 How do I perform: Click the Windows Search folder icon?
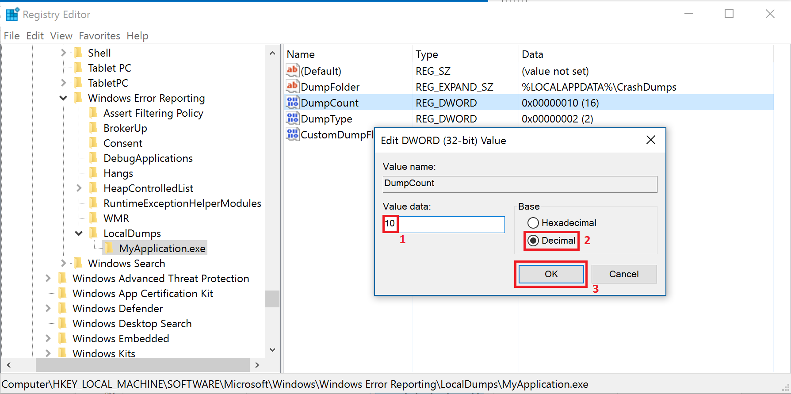pos(78,263)
